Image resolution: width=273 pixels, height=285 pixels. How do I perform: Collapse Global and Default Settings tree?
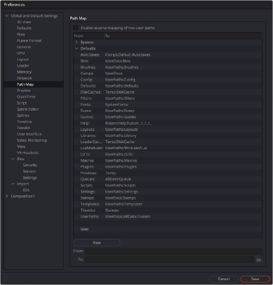[7, 16]
